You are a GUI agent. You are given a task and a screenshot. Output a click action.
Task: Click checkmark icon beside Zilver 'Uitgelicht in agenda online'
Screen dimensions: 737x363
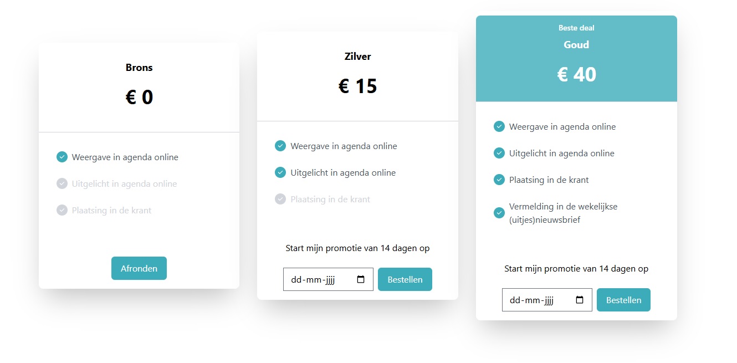coord(280,172)
